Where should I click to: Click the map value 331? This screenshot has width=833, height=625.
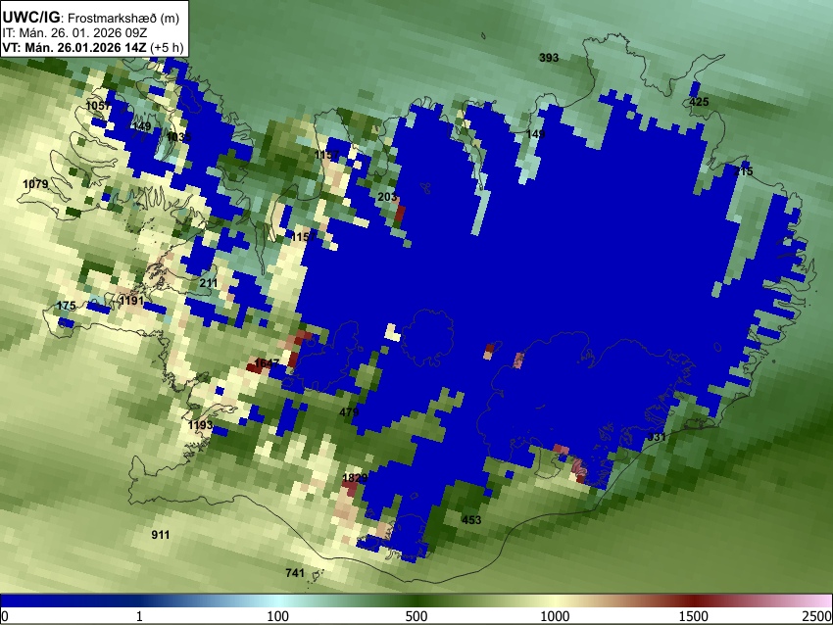point(657,437)
